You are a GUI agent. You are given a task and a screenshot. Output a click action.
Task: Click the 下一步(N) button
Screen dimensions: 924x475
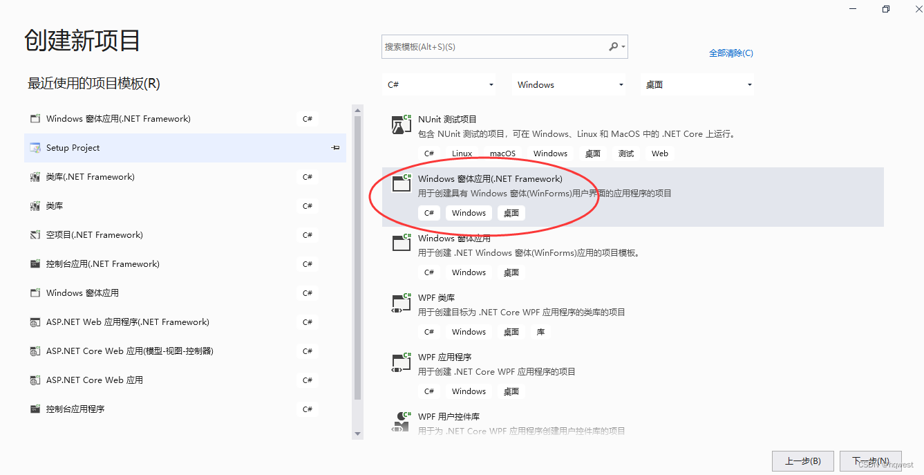pyautogui.click(x=871, y=461)
